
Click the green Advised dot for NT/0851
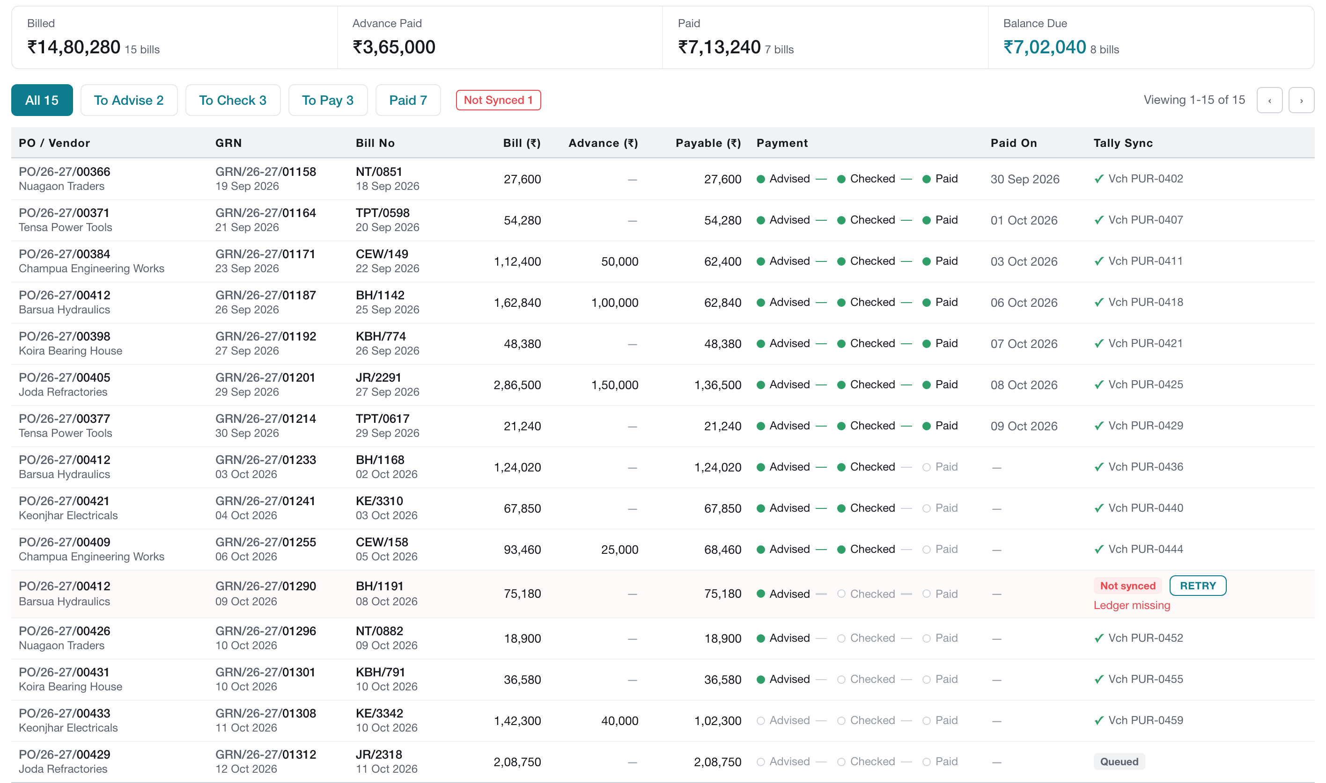click(x=760, y=179)
